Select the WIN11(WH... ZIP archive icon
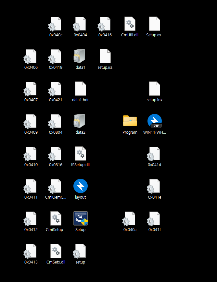The height and width of the screenshot is (282, 217). pos(155,121)
